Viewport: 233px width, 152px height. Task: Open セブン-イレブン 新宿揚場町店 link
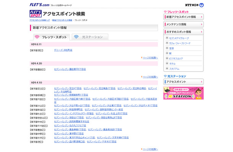click(x=68, y=109)
